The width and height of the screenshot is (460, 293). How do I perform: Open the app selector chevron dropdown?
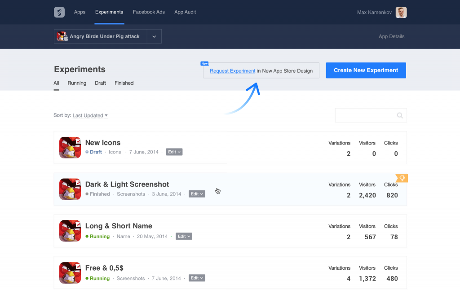[x=154, y=36]
